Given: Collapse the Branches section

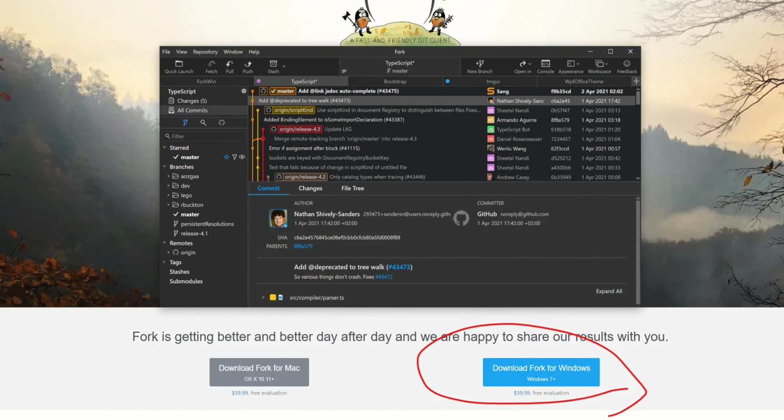Looking at the screenshot, I should click(x=165, y=167).
